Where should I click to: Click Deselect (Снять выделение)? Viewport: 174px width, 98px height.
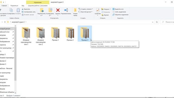pyautogui.click(x=119, y=12)
